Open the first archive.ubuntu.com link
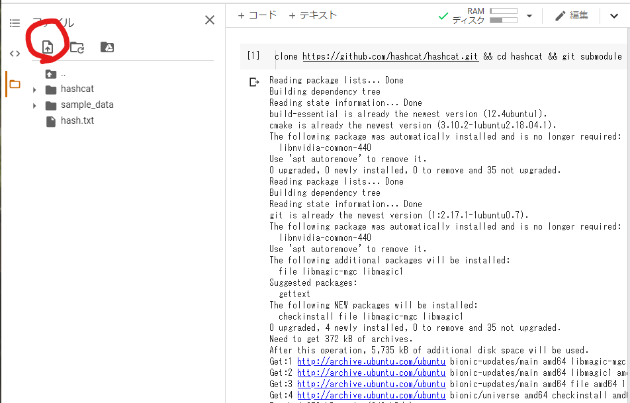Image resolution: width=630 pixels, height=403 pixels. tap(371, 361)
